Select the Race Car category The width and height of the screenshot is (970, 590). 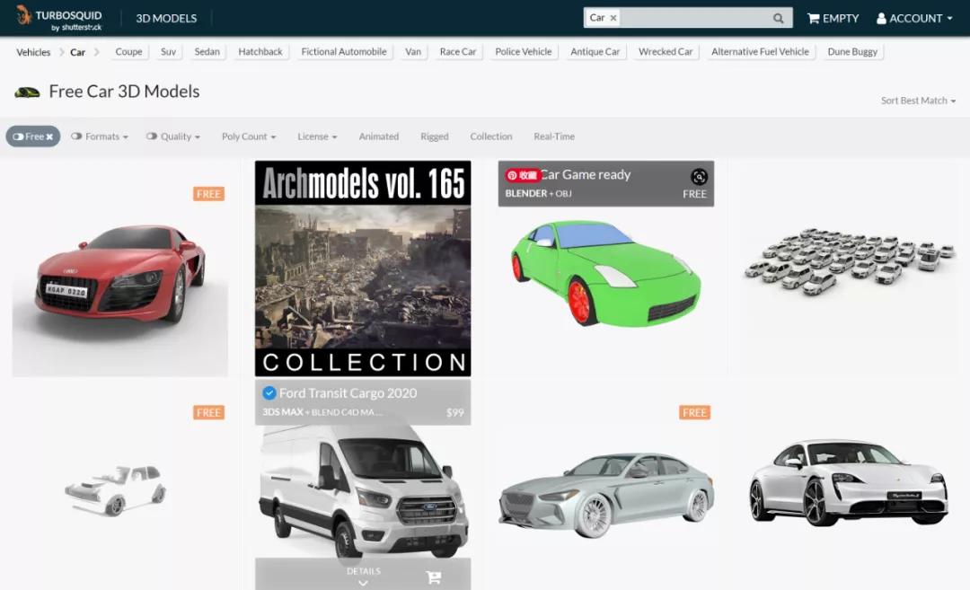tap(458, 52)
